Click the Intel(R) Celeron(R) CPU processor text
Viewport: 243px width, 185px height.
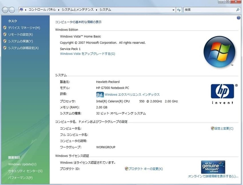[x=113, y=101]
